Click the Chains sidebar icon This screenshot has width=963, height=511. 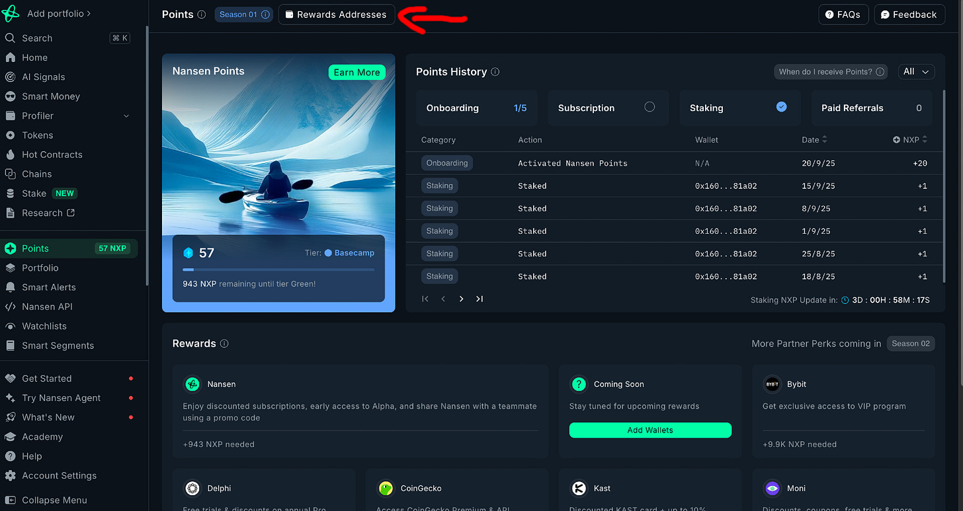click(10, 174)
